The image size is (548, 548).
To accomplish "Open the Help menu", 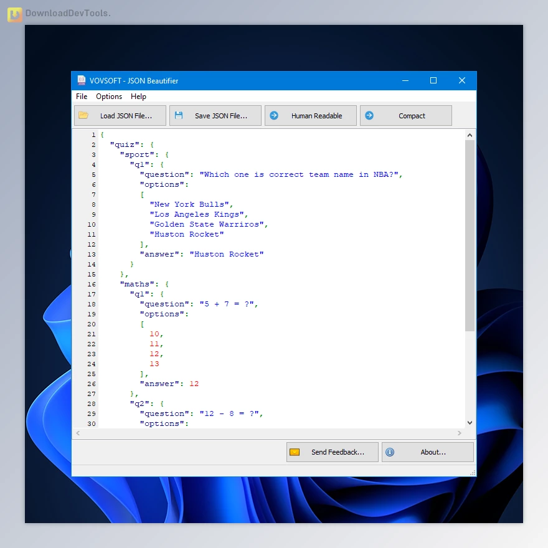I will coord(138,97).
